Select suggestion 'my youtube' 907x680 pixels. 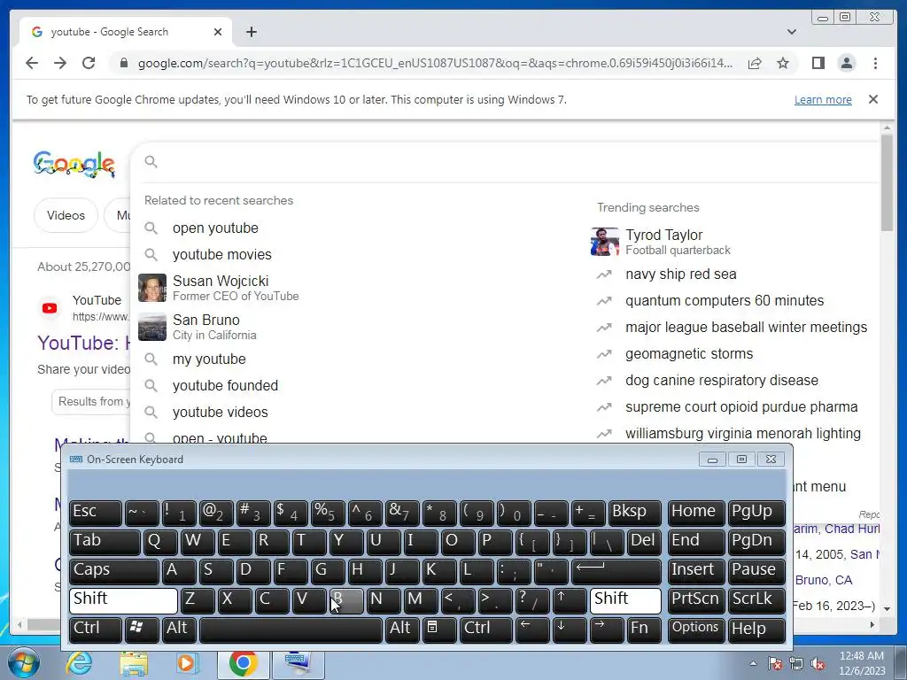point(209,359)
